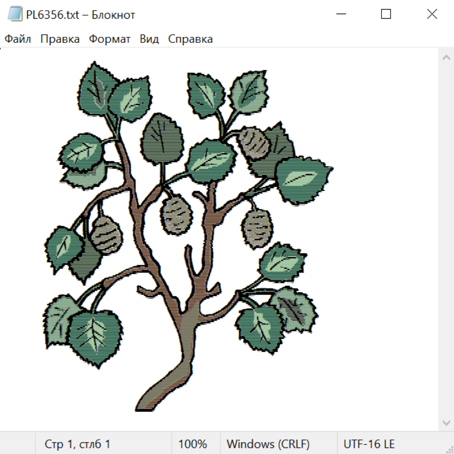
Task: Click the scroll down arrow
Action: (446, 423)
